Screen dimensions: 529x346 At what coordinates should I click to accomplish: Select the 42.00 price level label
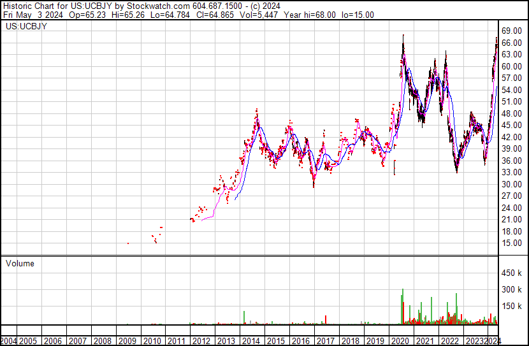point(512,137)
